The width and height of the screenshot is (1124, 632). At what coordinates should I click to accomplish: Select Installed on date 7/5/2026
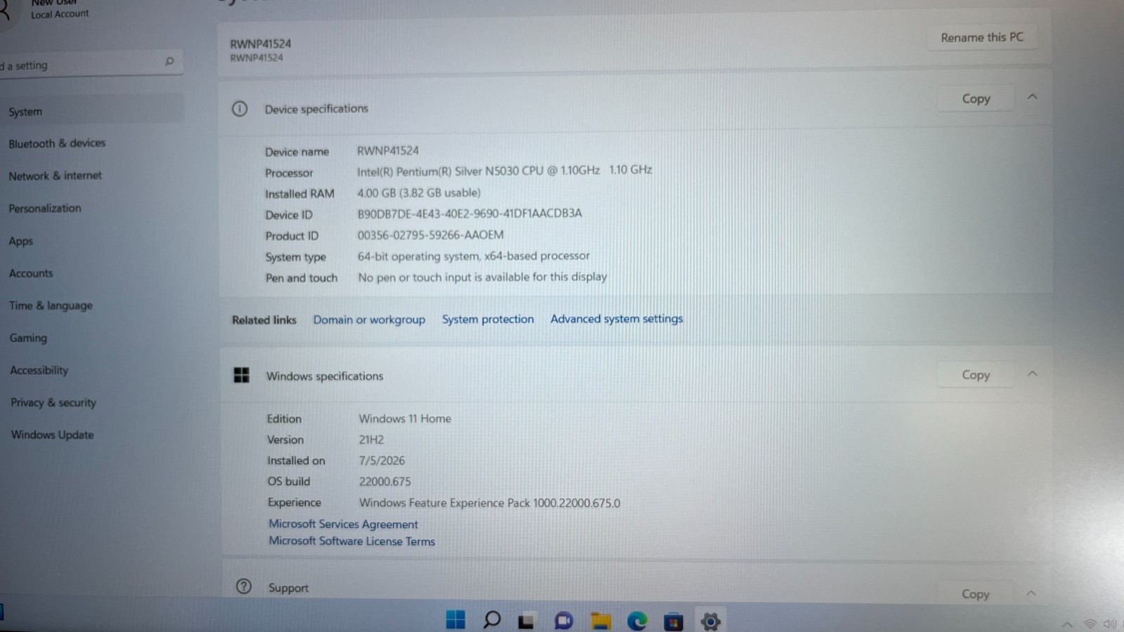[382, 461]
